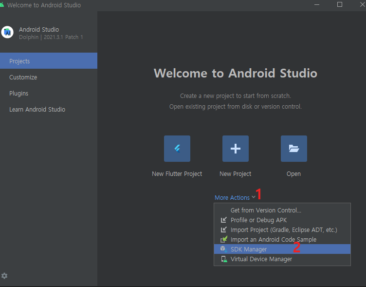This screenshot has height=287, width=366.
Task: Click Dolphin 2021.3.1 Patch 1 version text
Action: coord(51,37)
